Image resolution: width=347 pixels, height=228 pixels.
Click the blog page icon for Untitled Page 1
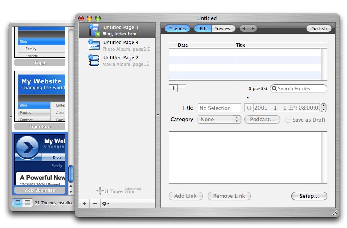94,30
